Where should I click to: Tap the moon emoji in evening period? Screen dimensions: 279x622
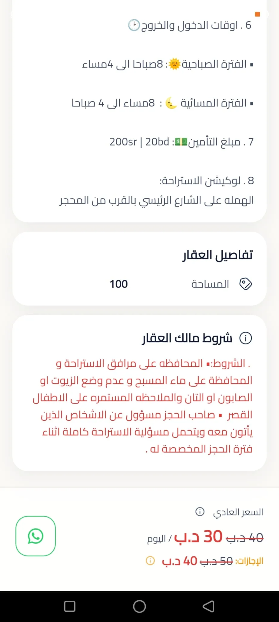tap(171, 103)
